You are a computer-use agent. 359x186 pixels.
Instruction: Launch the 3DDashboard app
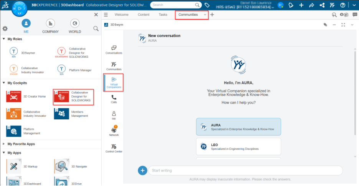[24, 181]
